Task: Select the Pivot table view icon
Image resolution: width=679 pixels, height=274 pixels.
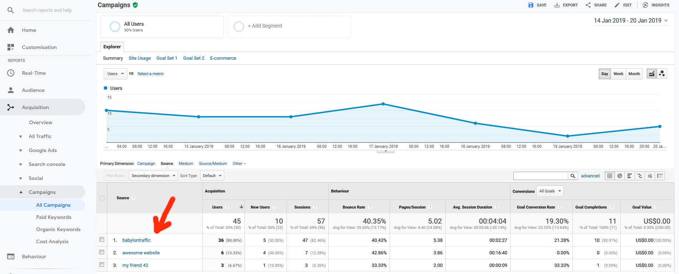Action: pyautogui.click(x=660, y=176)
